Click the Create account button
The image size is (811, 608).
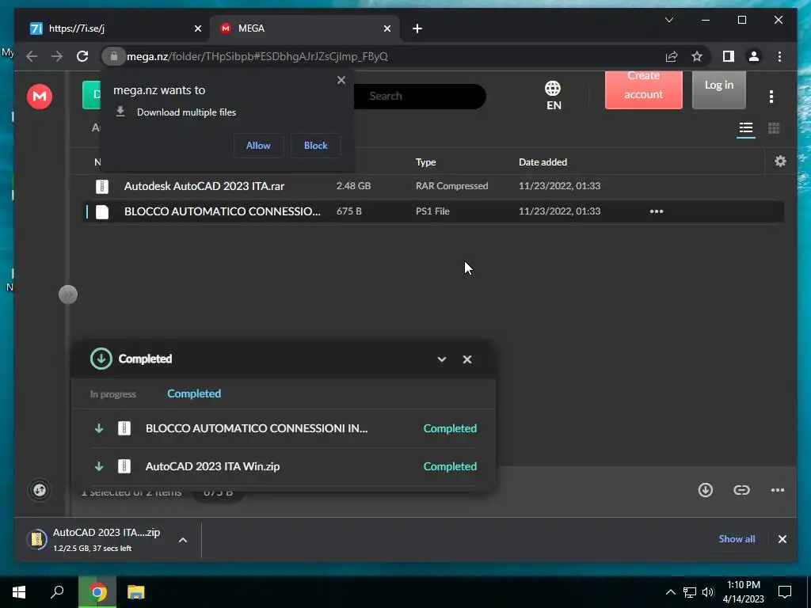(x=643, y=89)
